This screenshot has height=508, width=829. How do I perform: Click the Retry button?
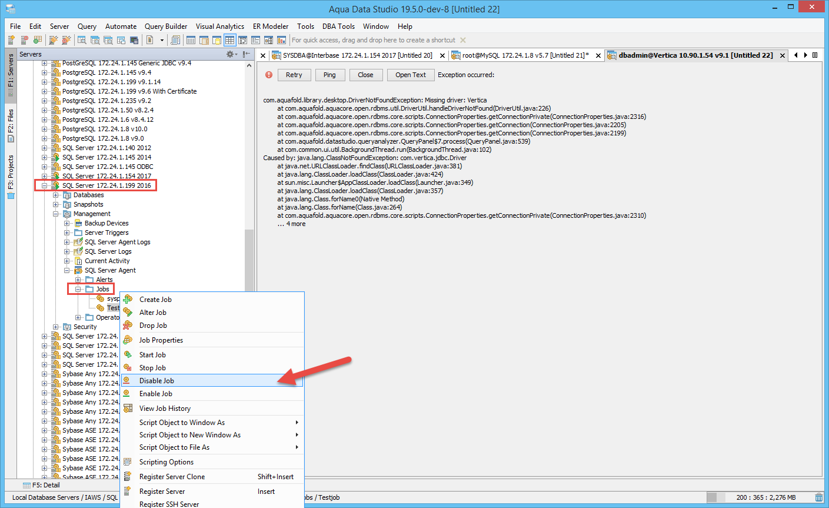coord(294,75)
